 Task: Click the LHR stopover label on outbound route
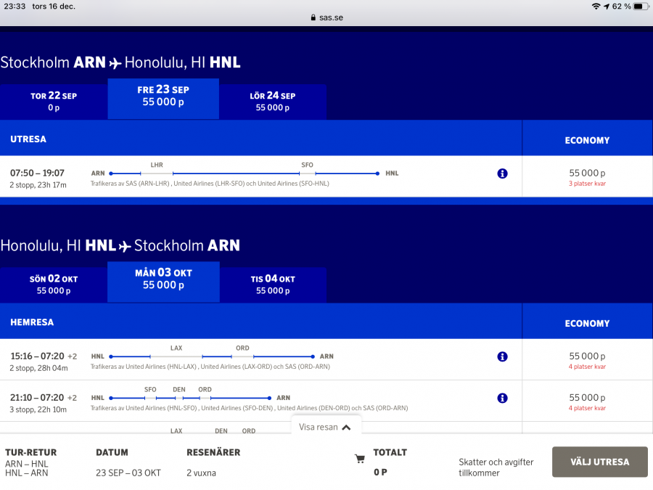tap(157, 165)
